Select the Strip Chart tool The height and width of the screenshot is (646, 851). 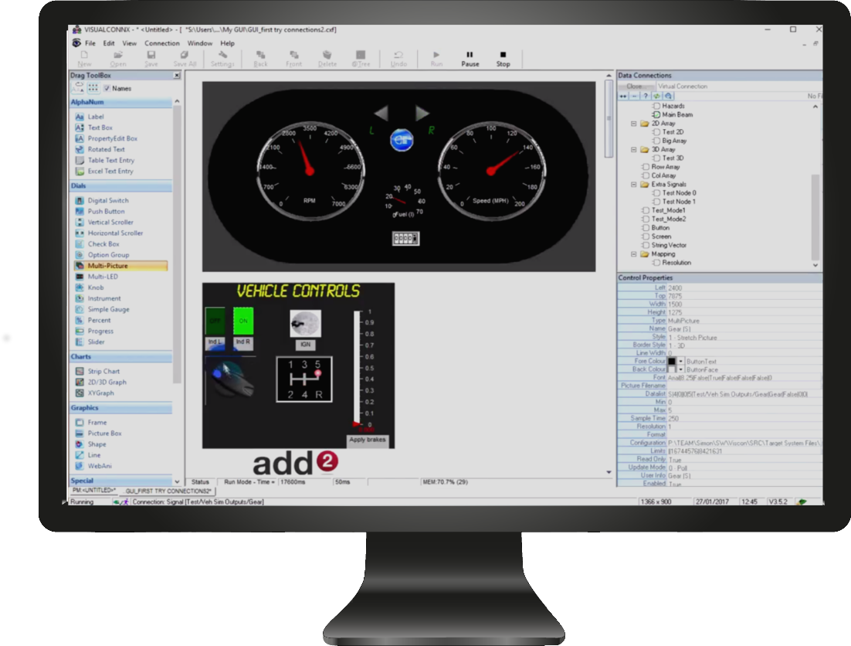point(105,371)
